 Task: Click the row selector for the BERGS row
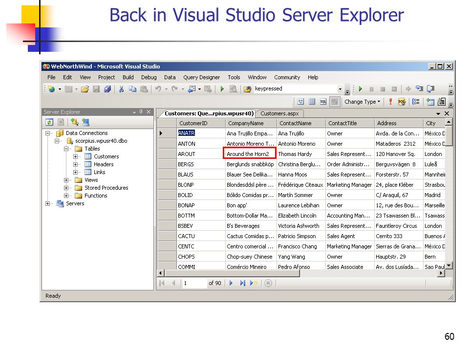coord(167,164)
